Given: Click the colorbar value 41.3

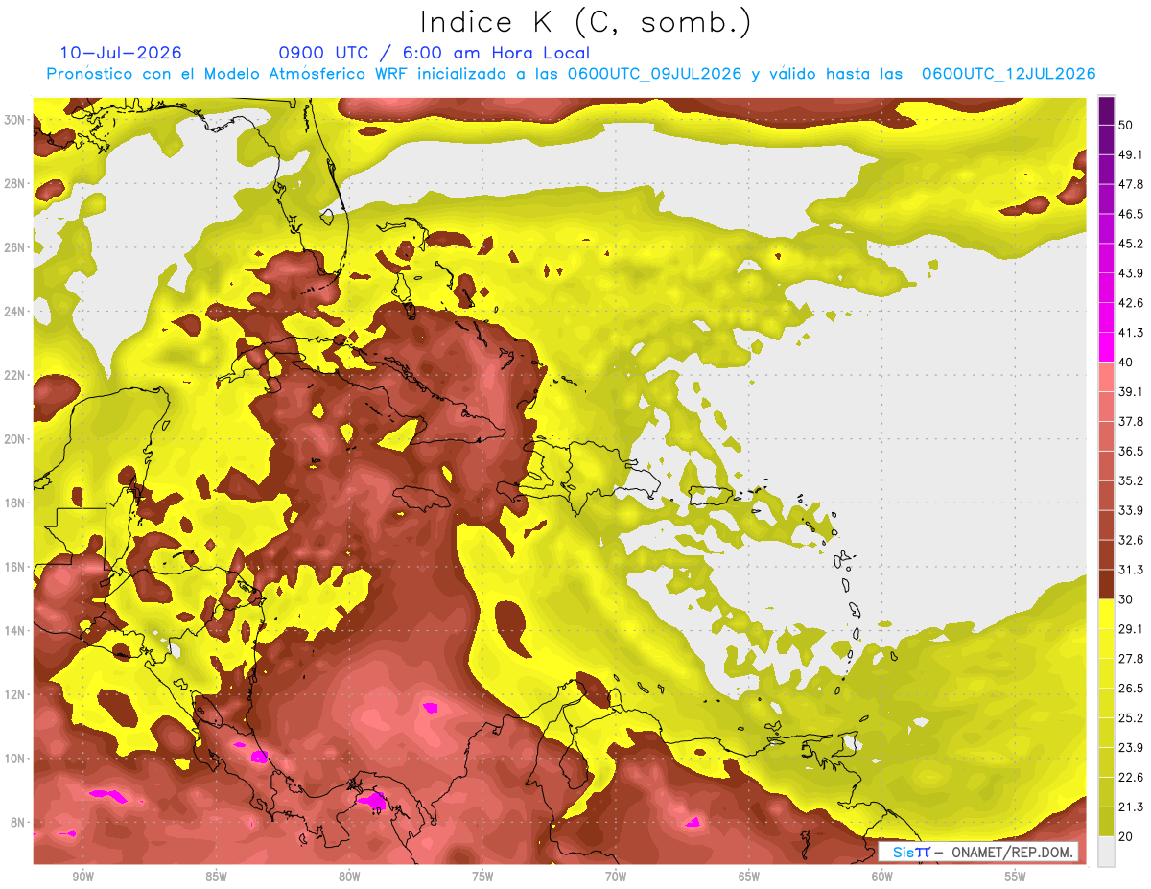Looking at the screenshot, I should (x=1131, y=333).
